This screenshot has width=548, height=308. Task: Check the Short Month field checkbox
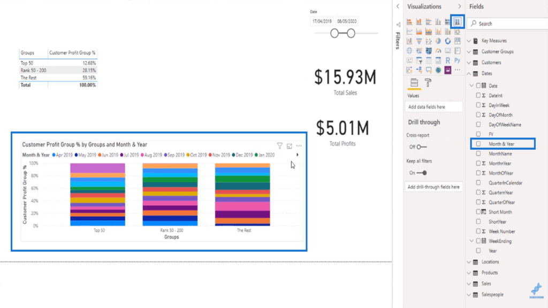tap(478, 212)
